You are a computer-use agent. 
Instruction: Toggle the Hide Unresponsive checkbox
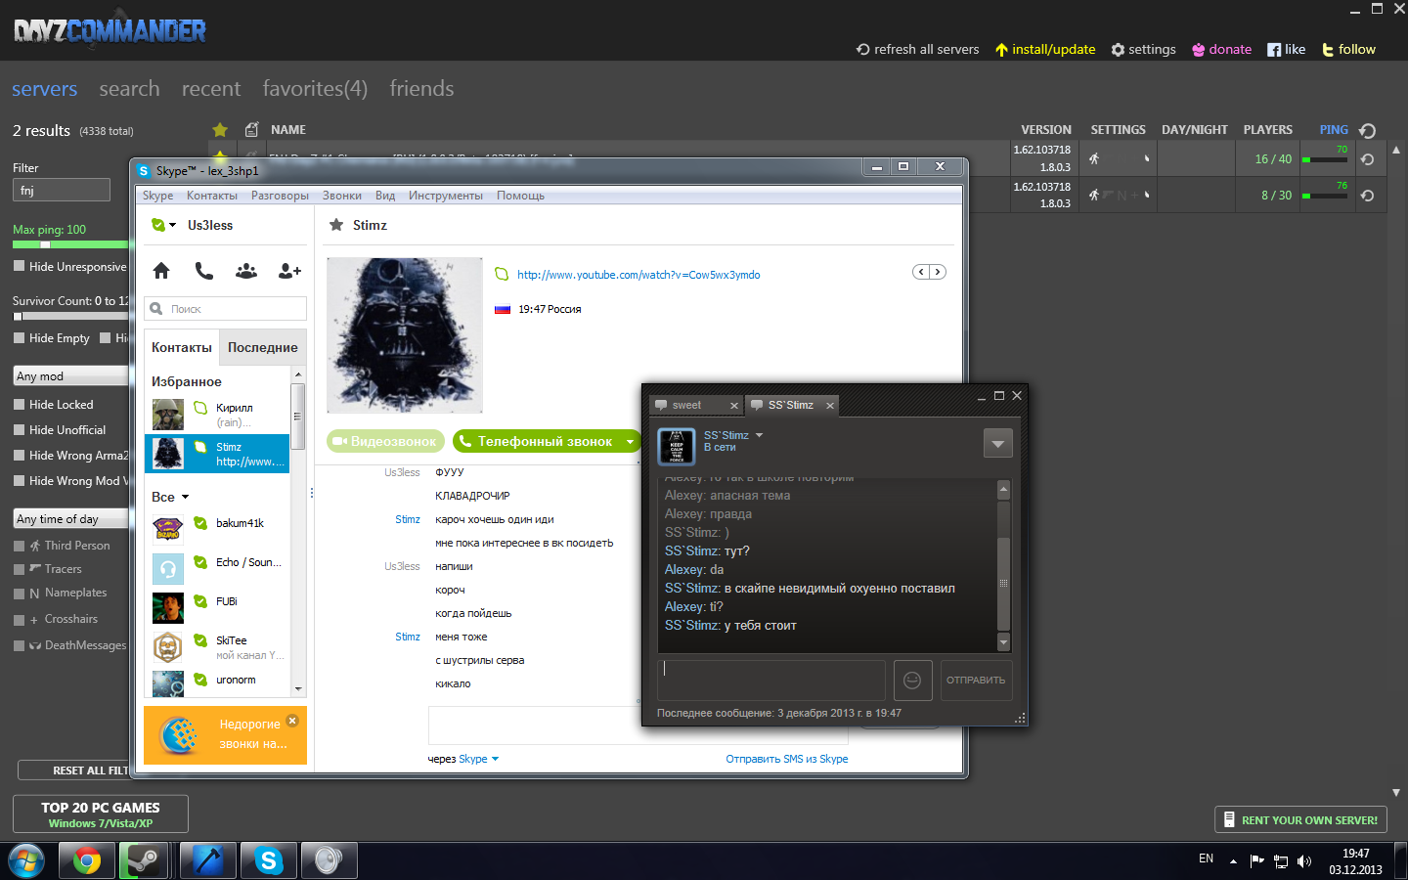pos(19,266)
